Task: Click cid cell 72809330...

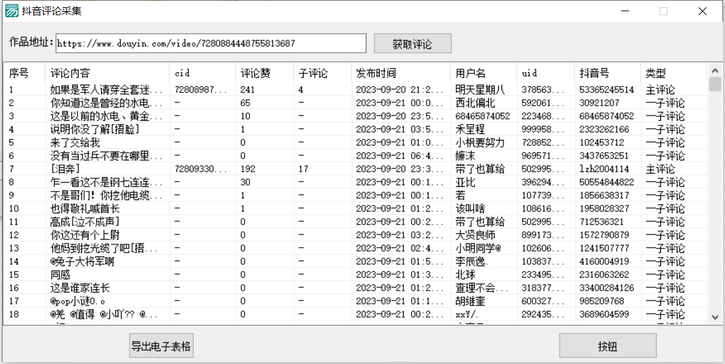Action: [x=201, y=169]
